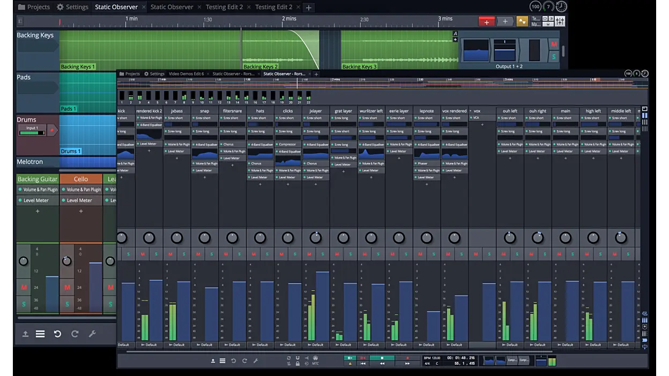Image resolution: width=669 pixels, height=376 pixels.
Task: Solo the Backing Guitar track
Action: 24,304
